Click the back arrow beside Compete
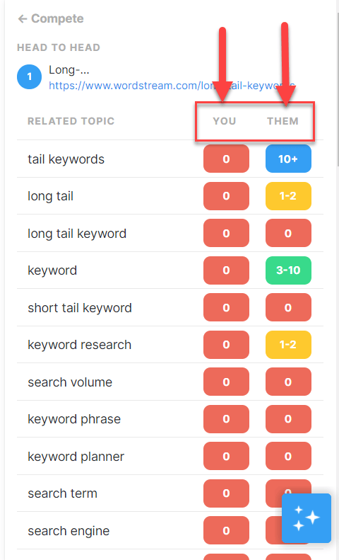Viewport: 339px width, 560px height. pos(23,18)
